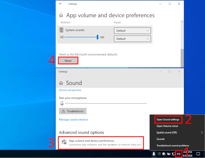Maximize the App volume Settings window

[170, 4]
